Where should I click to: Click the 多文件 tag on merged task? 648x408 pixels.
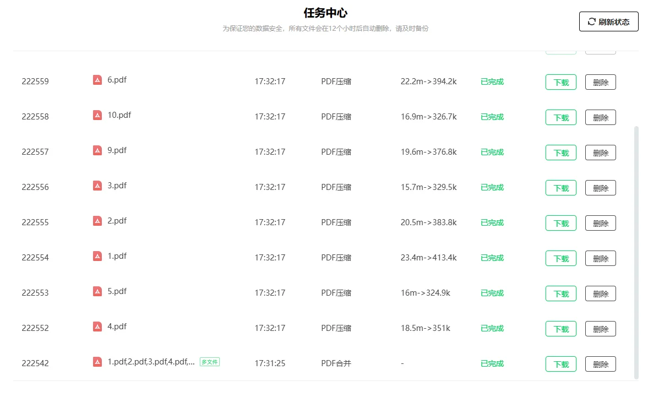coord(210,362)
